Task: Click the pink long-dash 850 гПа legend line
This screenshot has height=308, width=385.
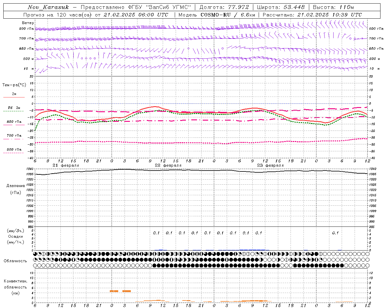Action: tap(14, 125)
